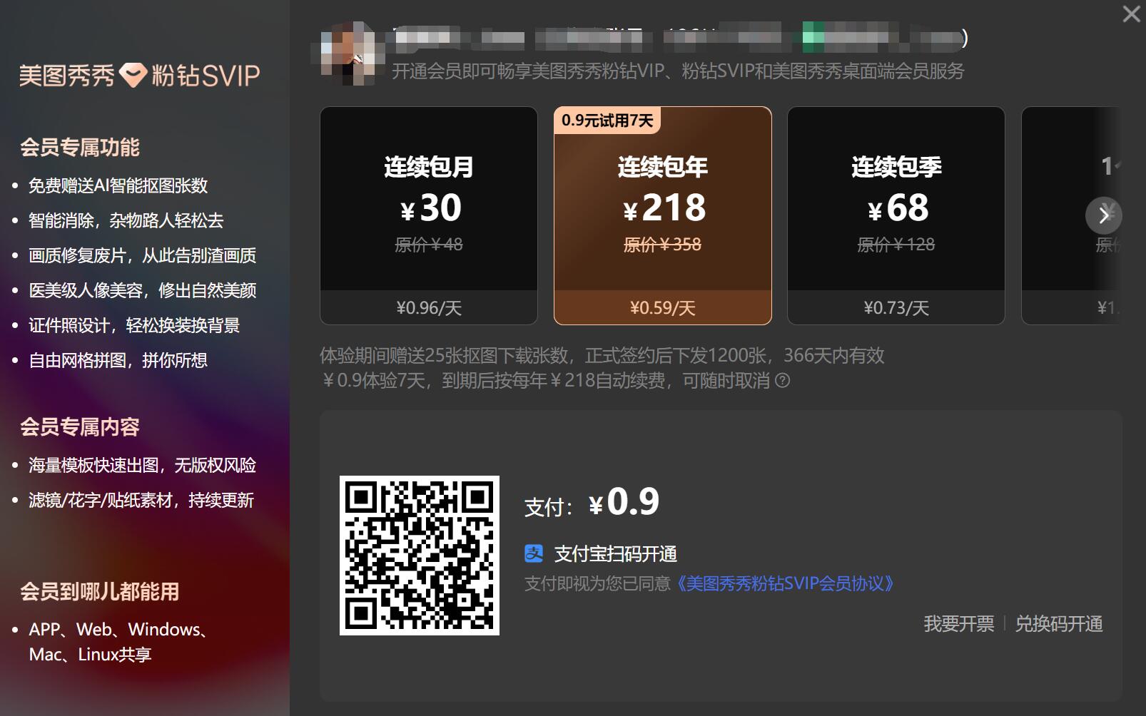Click 医美级人像美容 feature item
This screenshot has height=716, width=1146.
142,291
